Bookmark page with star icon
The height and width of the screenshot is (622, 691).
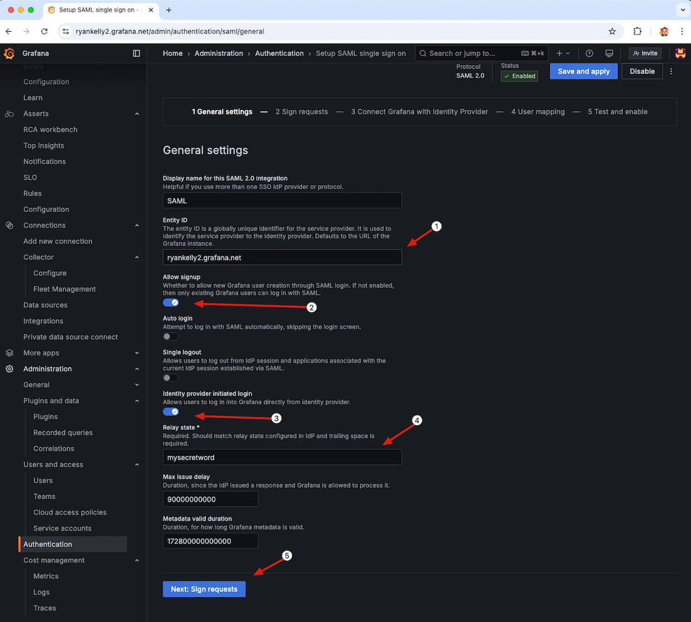[x=612, y=31]
